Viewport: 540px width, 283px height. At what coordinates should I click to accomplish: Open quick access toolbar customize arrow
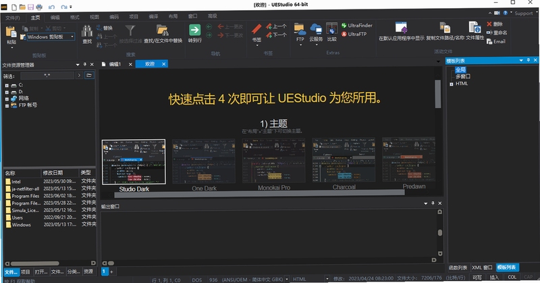coord(71,7)
